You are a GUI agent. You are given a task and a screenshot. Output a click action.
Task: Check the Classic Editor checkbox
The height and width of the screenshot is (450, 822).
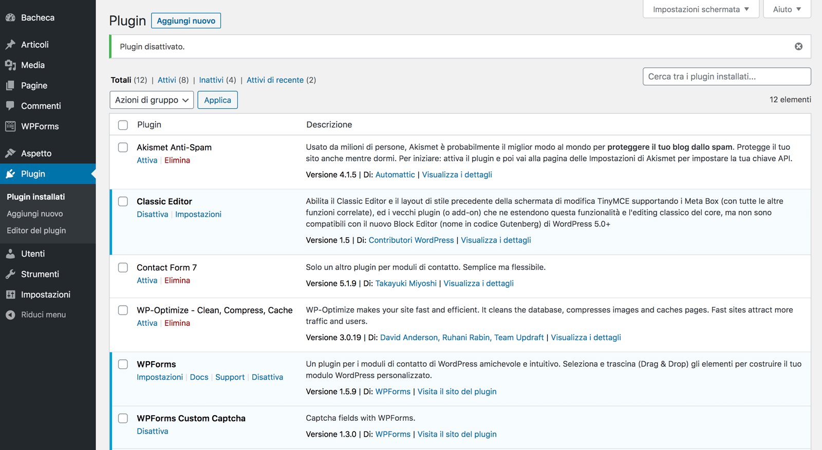123,201
